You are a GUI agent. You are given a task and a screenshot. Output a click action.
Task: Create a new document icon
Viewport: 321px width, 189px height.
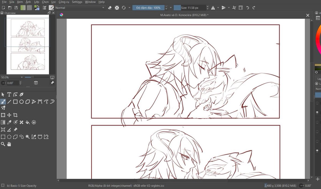(3, 8)
